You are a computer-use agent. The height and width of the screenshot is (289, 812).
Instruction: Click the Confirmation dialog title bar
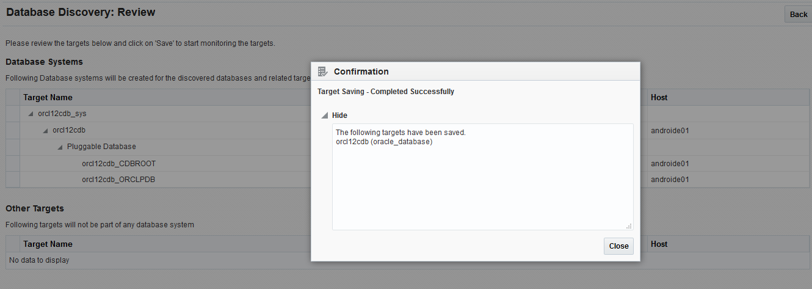pos(476,71)
